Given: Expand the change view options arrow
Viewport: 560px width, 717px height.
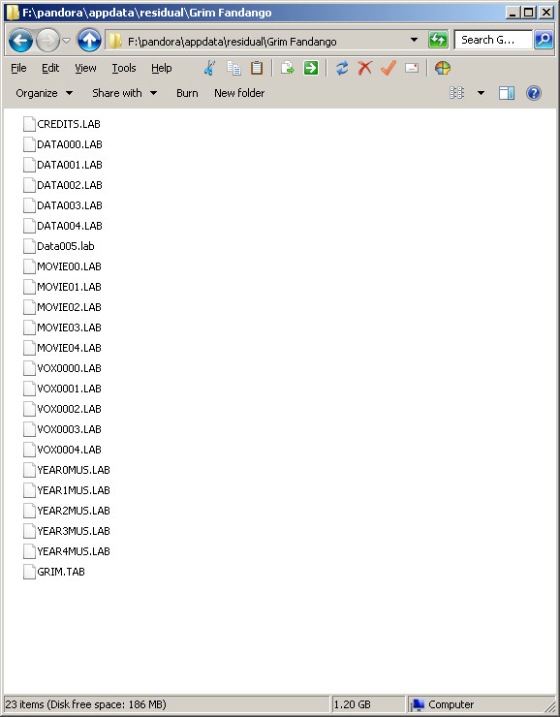Looking at the screenshot, I should click(x=481, y=93).
